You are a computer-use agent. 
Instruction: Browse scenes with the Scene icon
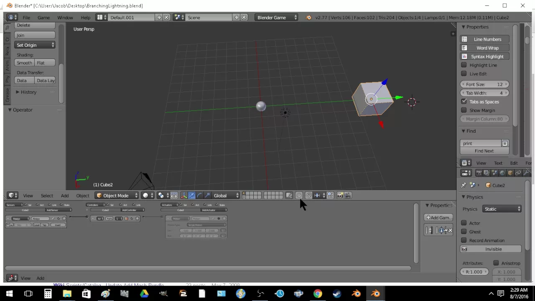[179, 18]
